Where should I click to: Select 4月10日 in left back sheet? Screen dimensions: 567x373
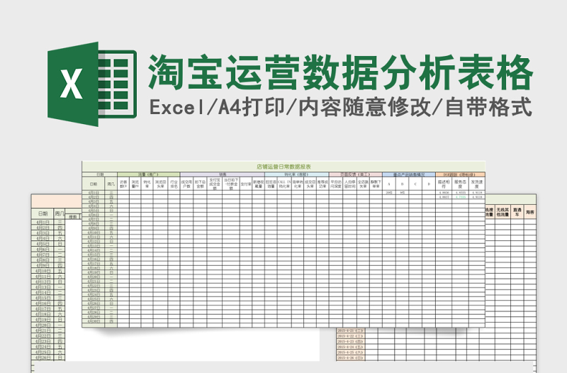click(x=43, y=271)
